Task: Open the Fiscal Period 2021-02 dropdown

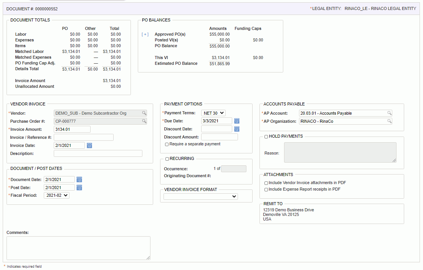Action: click(x=57, y=195)
